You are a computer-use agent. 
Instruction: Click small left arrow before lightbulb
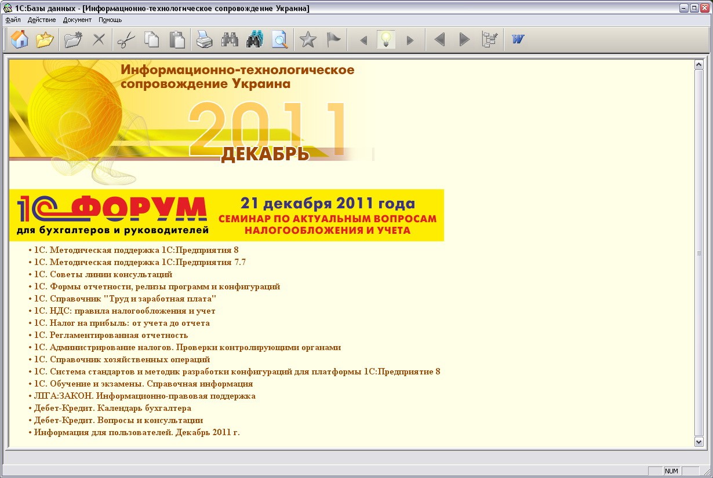pyautogui.click(x=364, y=41)
